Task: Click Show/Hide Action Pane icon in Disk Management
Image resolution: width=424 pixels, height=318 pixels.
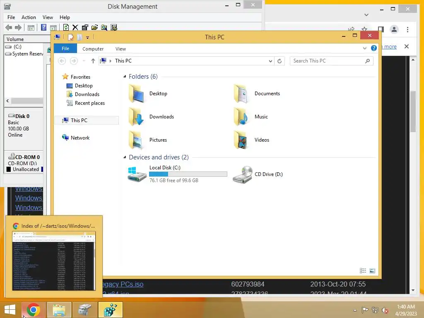Action: pyautogui.click(x=53, y=28)
